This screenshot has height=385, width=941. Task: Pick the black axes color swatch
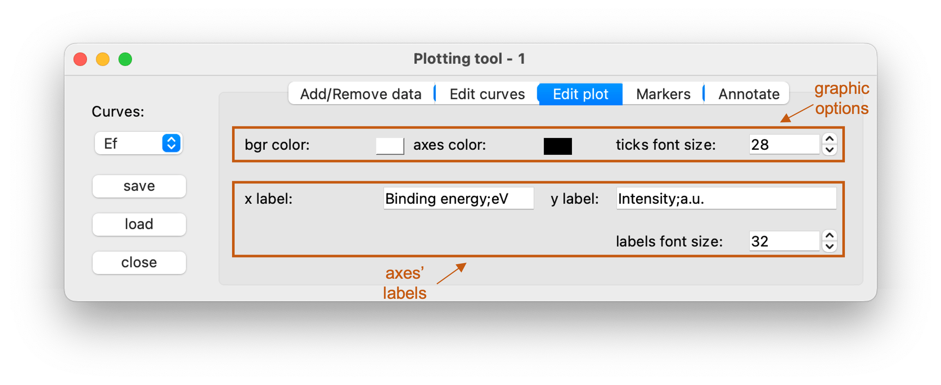click(557, 146)
